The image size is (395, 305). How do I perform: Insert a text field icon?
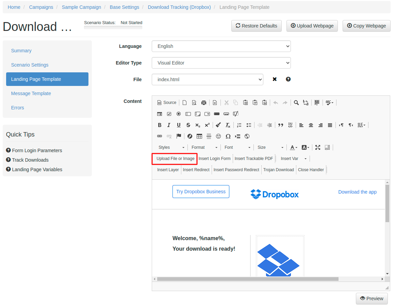[188, 114]
